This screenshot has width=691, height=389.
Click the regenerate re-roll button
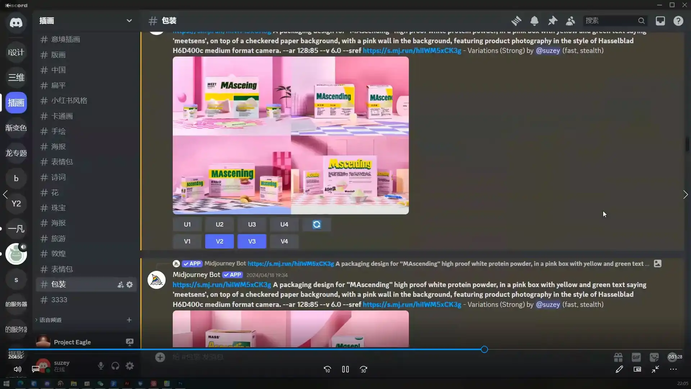tap(316, 224)
